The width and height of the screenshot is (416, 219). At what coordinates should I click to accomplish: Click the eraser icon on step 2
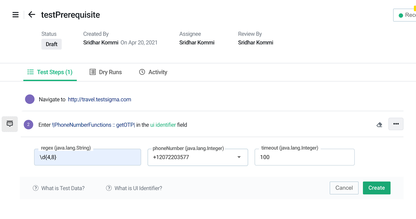[x=379, y=125]
